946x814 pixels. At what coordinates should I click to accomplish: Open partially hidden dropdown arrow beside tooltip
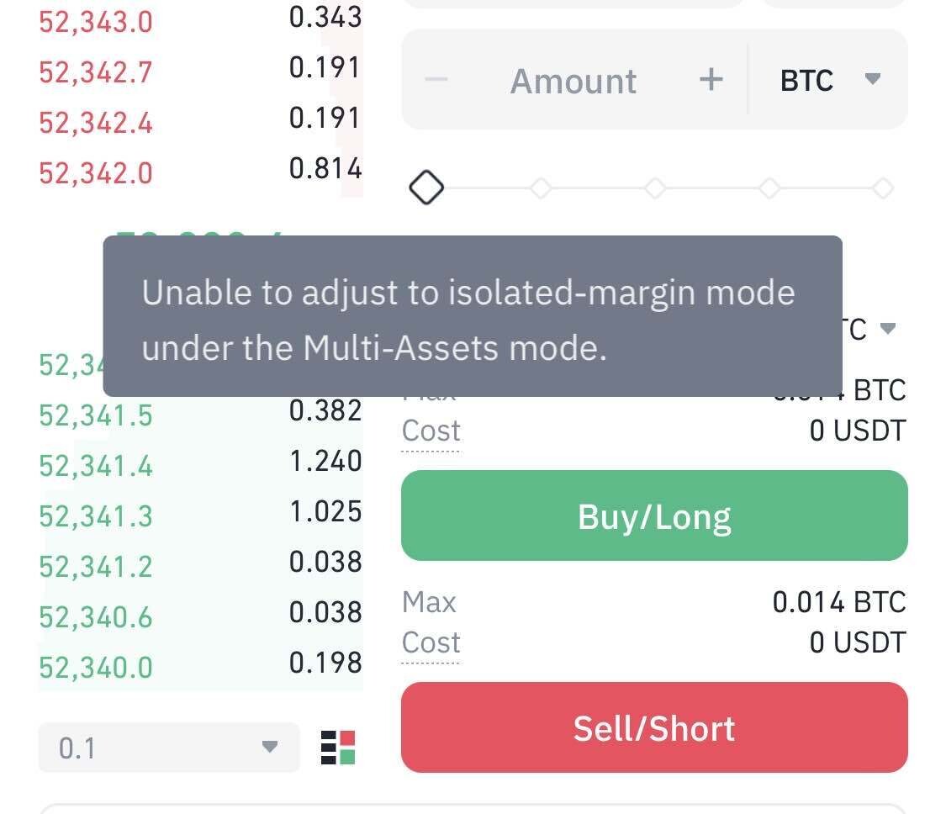[887, 328]
